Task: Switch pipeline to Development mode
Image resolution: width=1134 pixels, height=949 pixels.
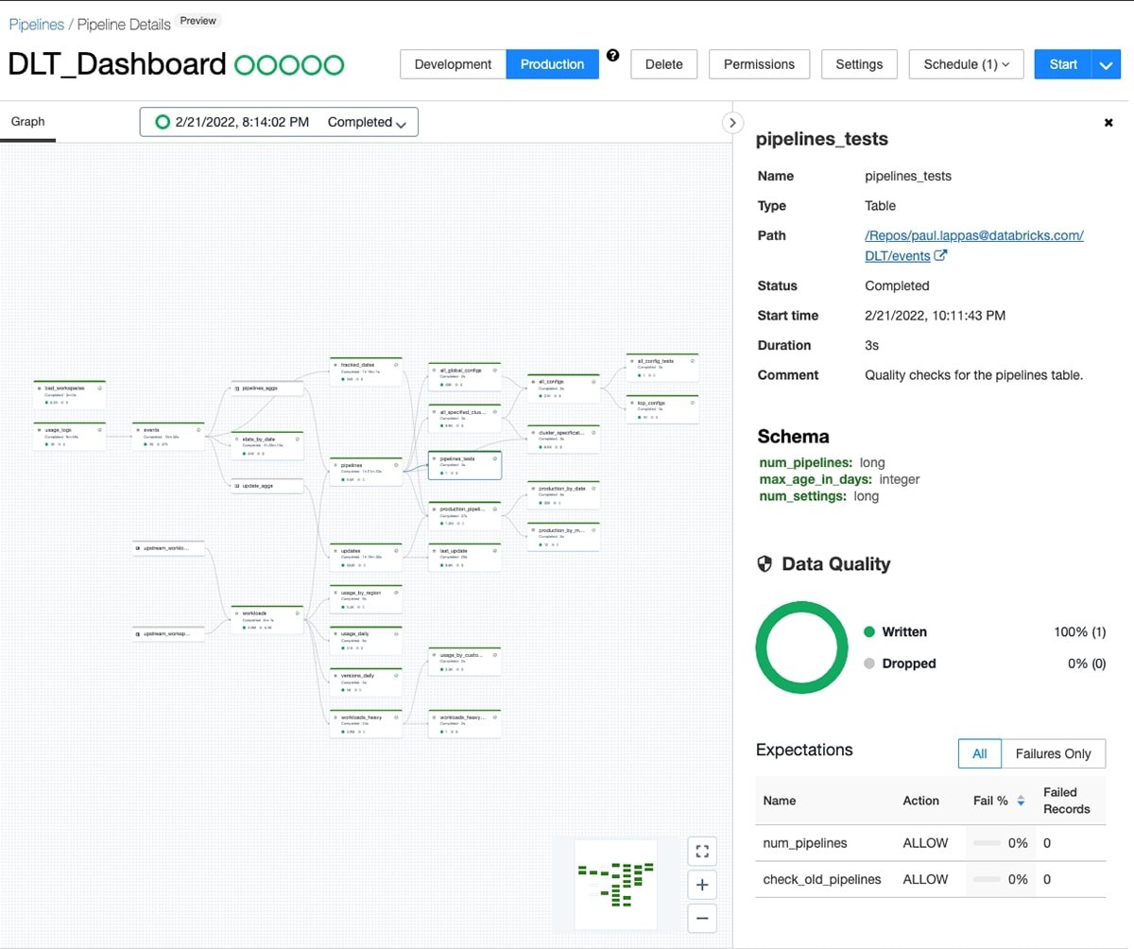Action: pyautogui.click(x=453, y=64)
